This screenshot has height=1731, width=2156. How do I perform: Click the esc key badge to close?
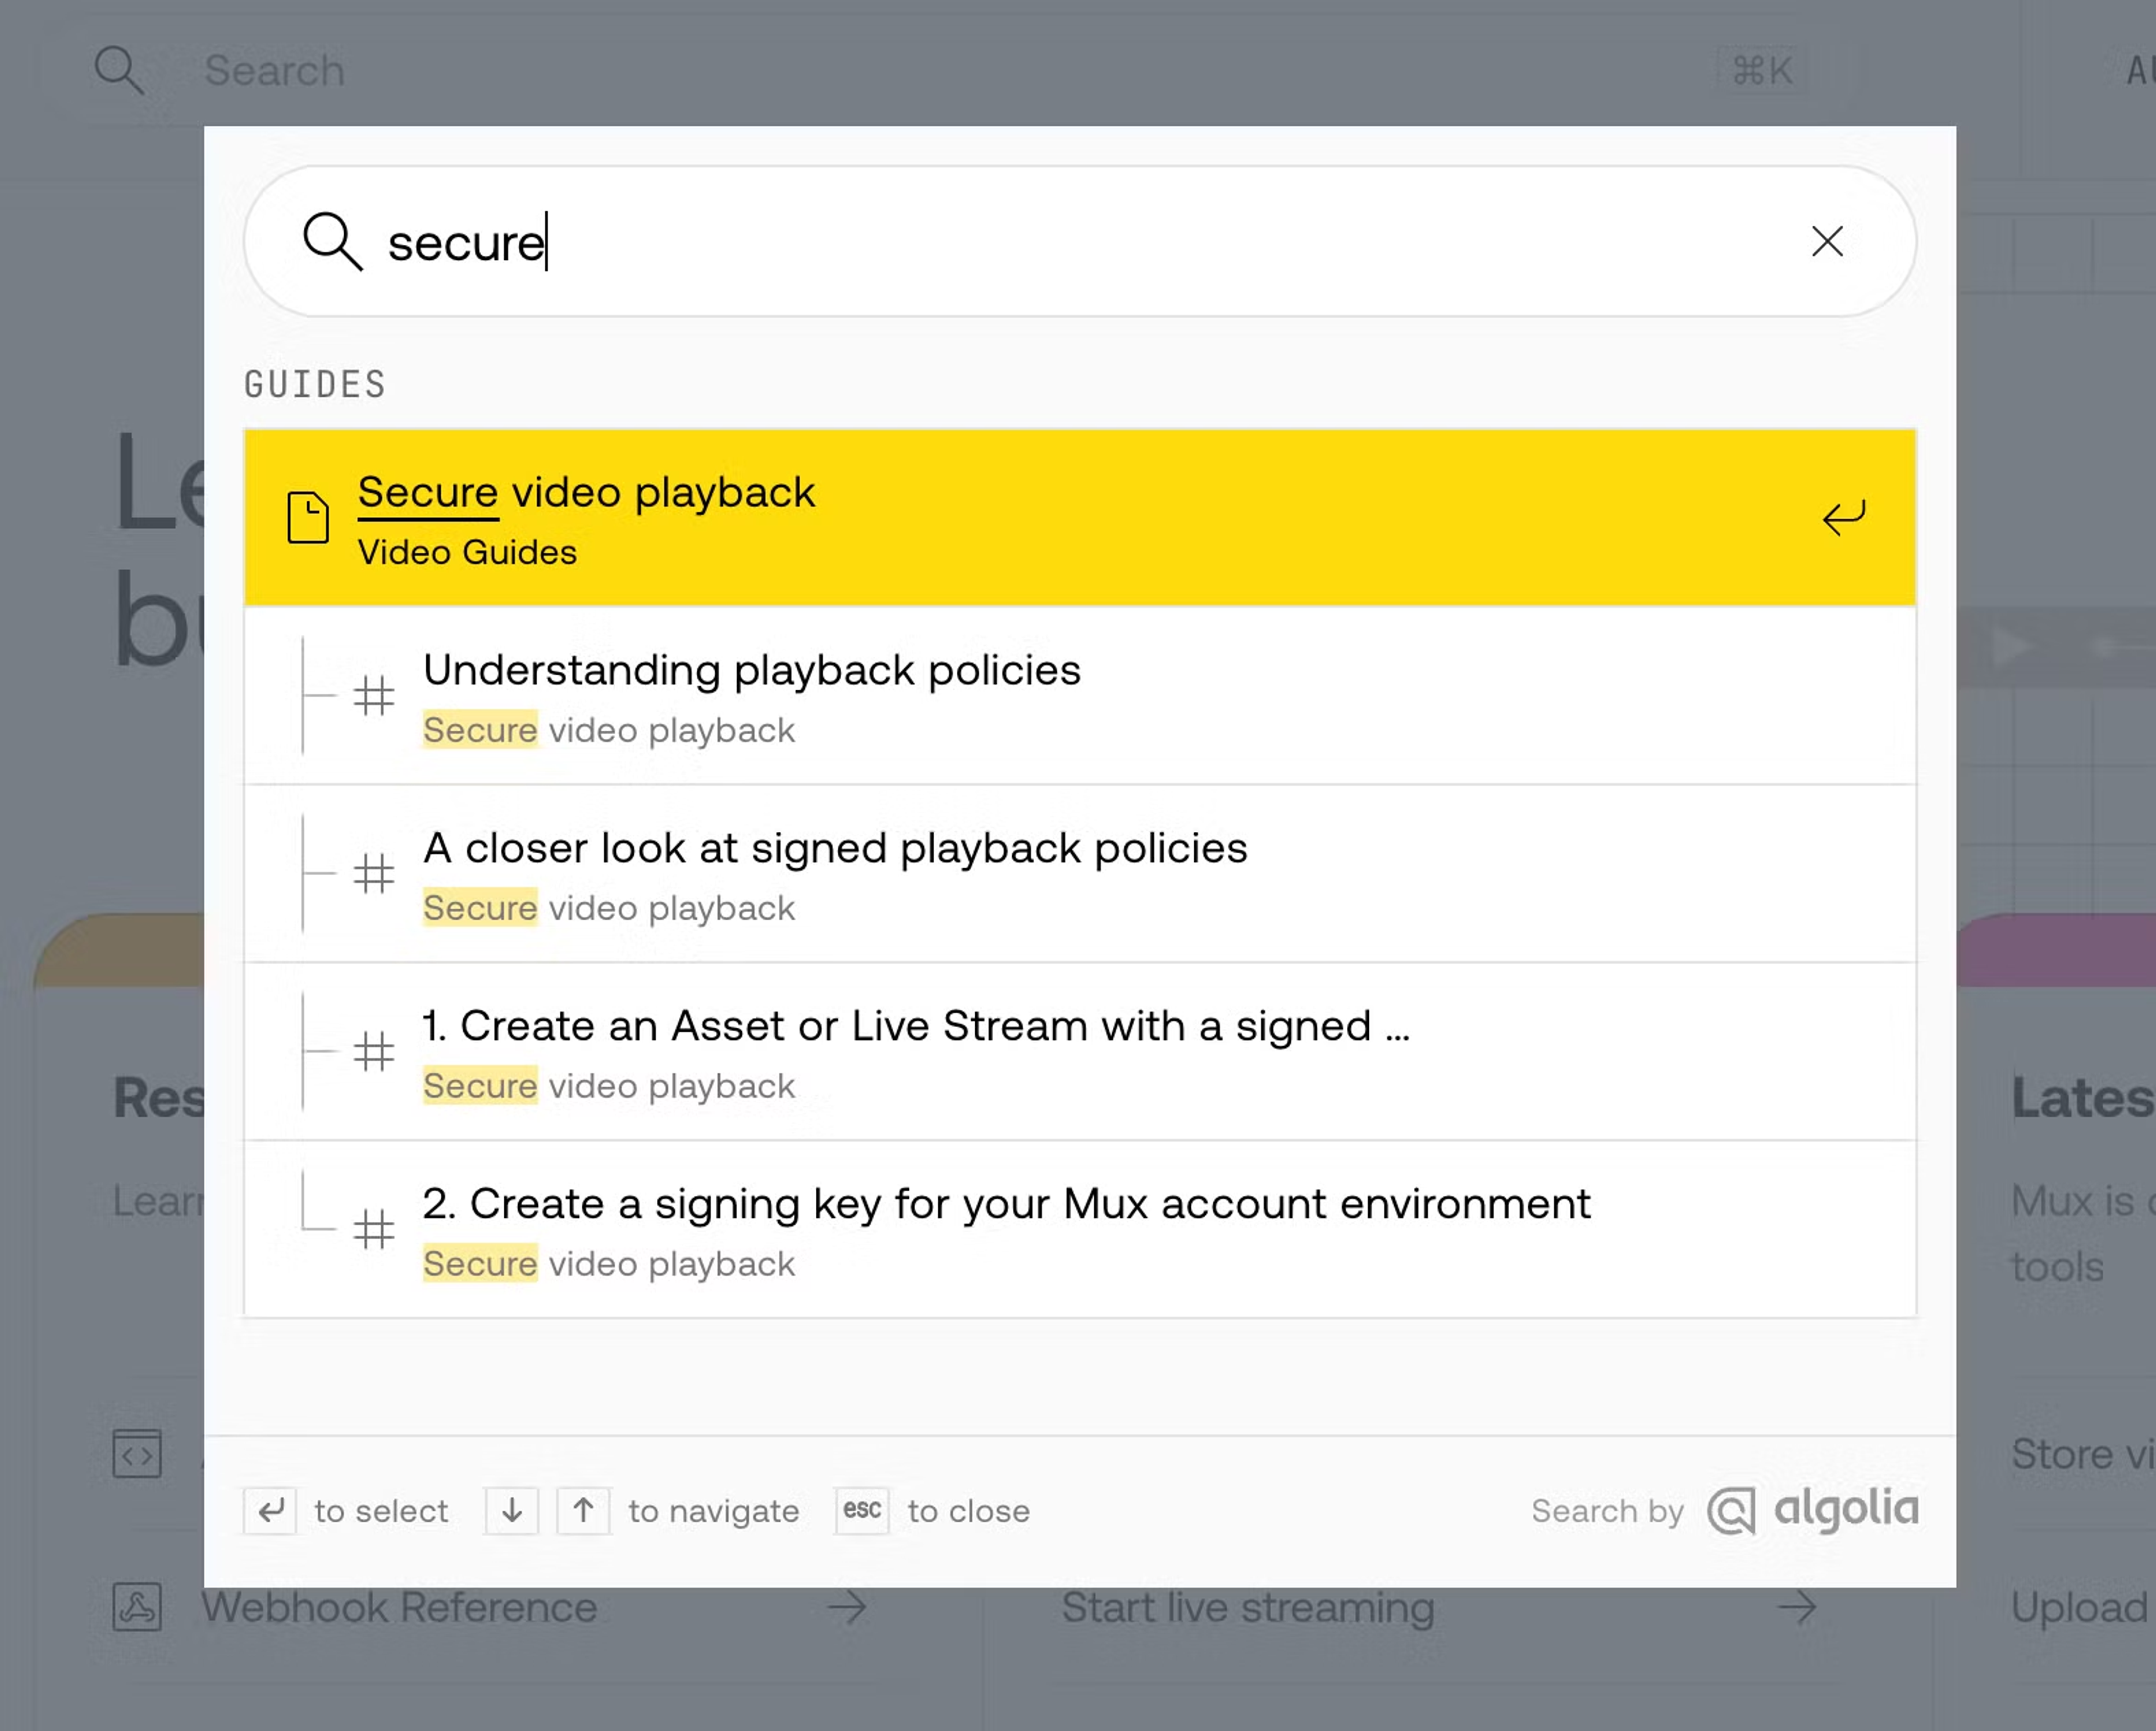861,1511
